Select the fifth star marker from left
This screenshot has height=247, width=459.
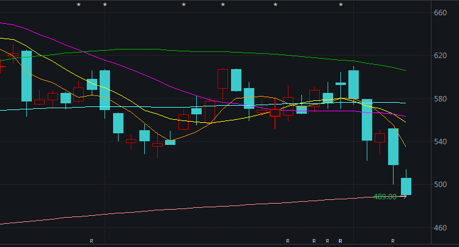coord(275,5)
